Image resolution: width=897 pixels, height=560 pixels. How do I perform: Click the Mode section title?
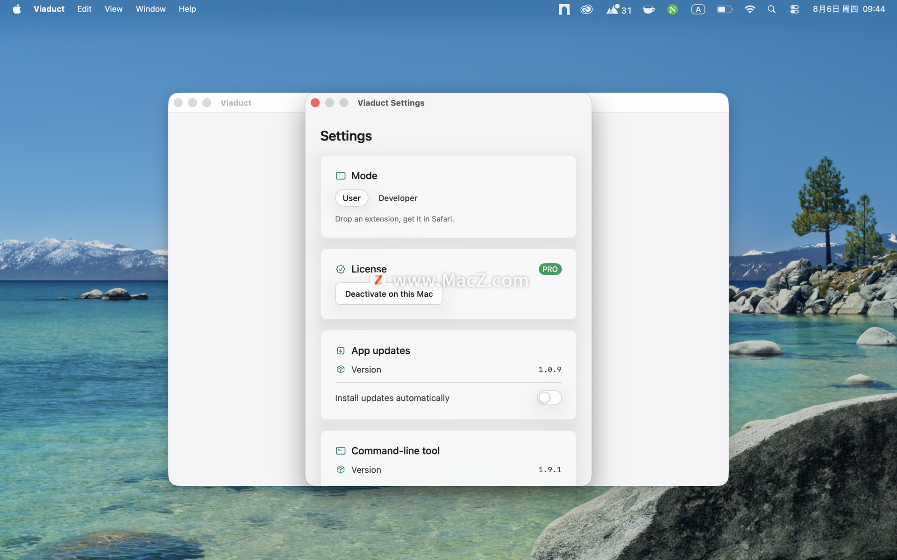pos(364,176)
